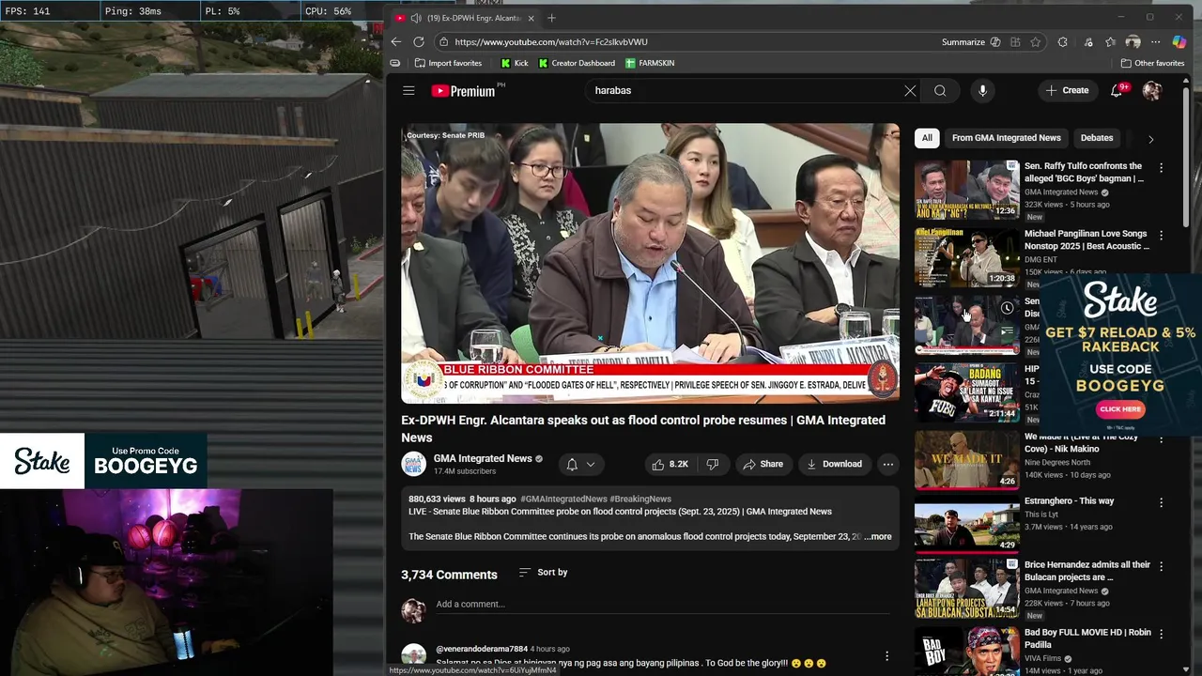
Task: Share the video
Action: point(763,464)
